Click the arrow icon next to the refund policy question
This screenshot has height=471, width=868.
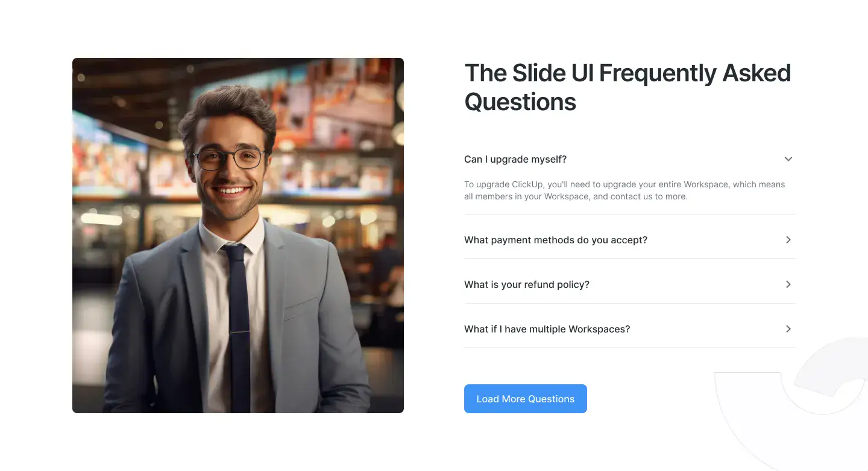point(788,284)
